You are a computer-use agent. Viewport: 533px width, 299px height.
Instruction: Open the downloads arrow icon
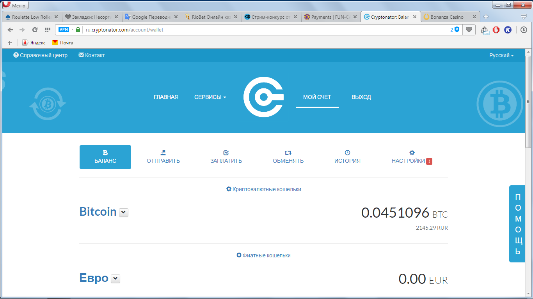524,30
